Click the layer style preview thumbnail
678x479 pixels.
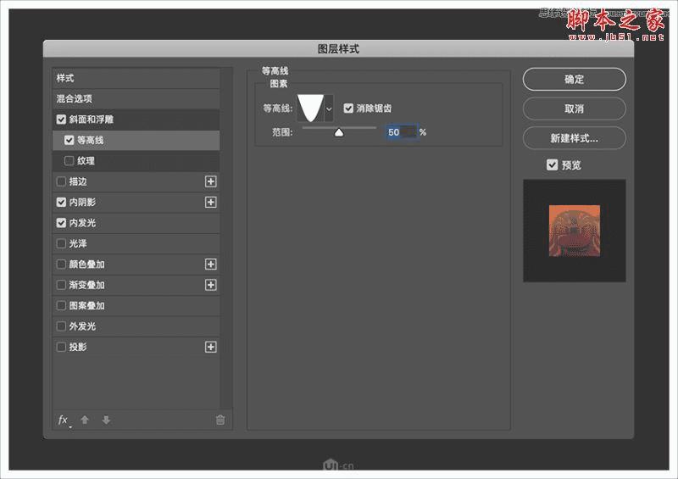[575, 231]
